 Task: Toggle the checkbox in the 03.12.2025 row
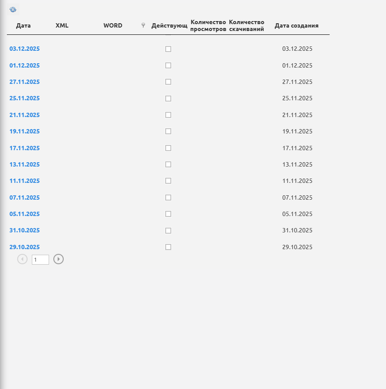(x=168, y=49)
